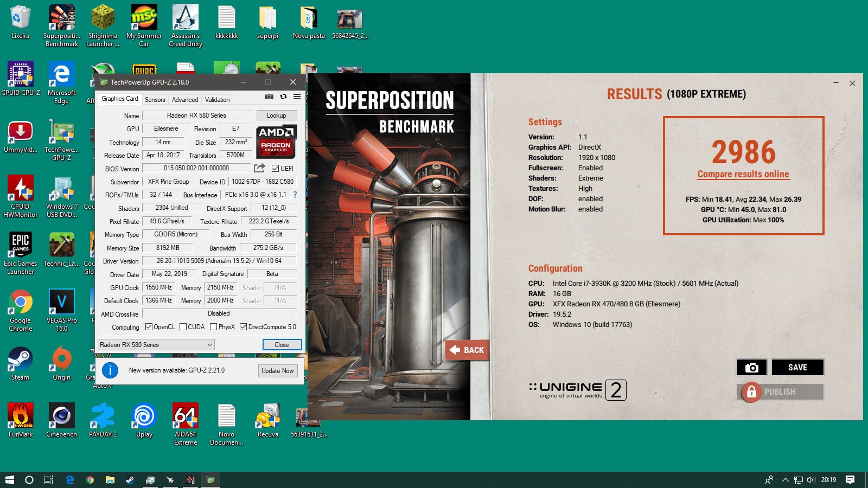Open Shiginima Launcher desktop icon
The height and width of the screenshot is (488, 868).
tap(103, 25)
